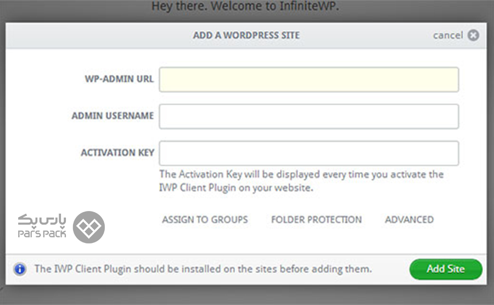Viewport: 494px width, 305px height.
Task: Click the English "pars pack" wordmark
Action: [42, 234]
